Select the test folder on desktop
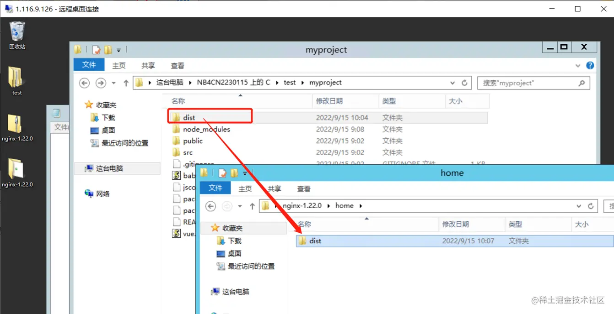 [16, 81]
